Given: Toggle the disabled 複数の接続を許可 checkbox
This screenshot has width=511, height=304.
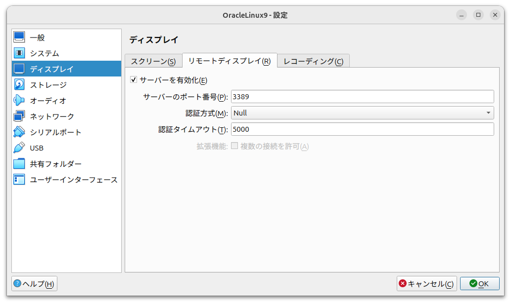Looking at the screenshot, I should [x=234, y=146].
